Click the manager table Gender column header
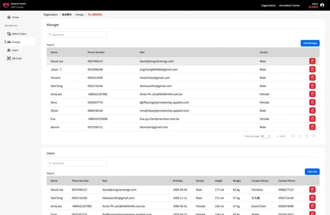 pyautogui.click(x=264, y=52)
